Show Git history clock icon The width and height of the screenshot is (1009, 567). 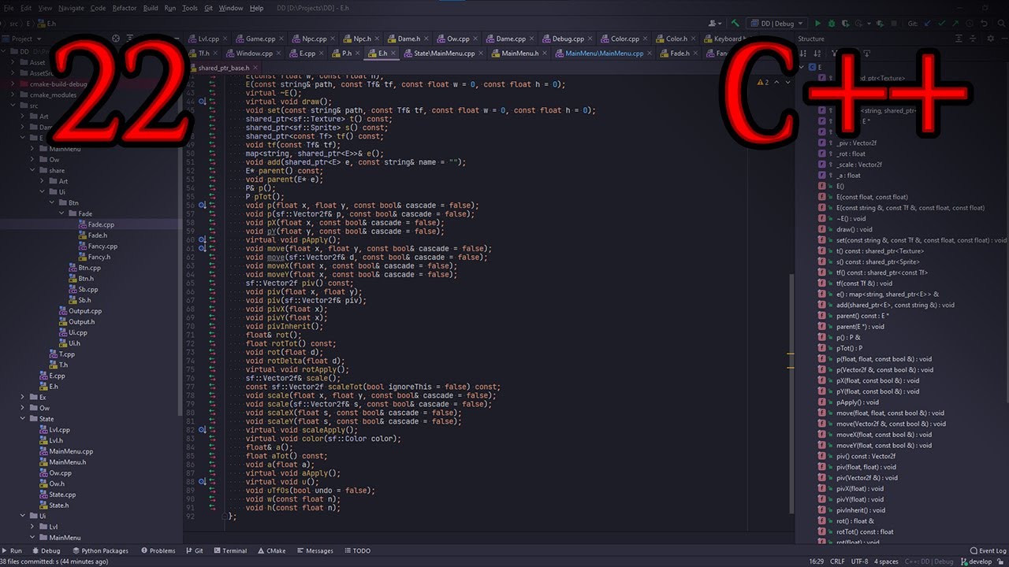970,24
